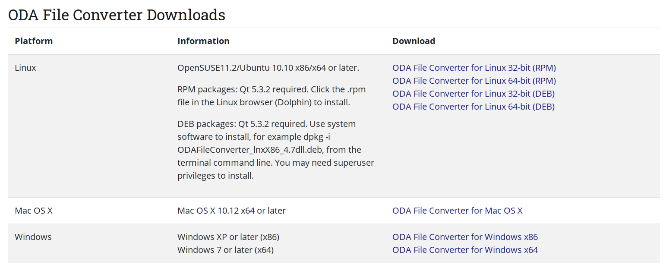Click the ODA File Converter Downloads heading
The width and height of the screenshot is (666, 268).
[x=117, y=15]
